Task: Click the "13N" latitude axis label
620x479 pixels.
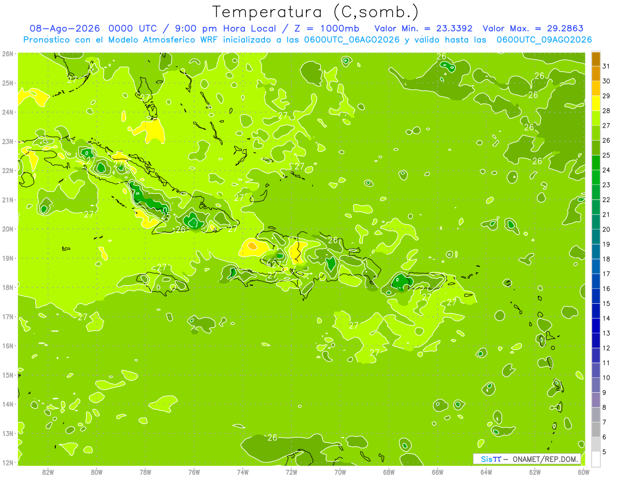Action: 7,433
